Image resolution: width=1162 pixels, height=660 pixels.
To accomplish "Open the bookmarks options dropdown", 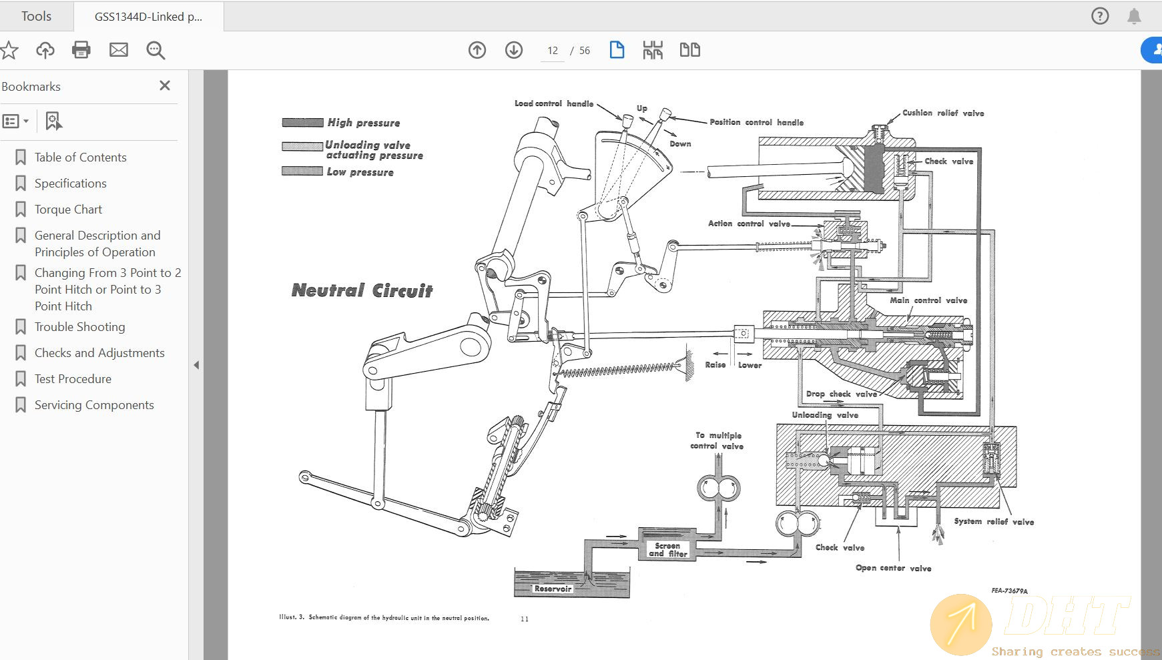I will tap(16, 121).
